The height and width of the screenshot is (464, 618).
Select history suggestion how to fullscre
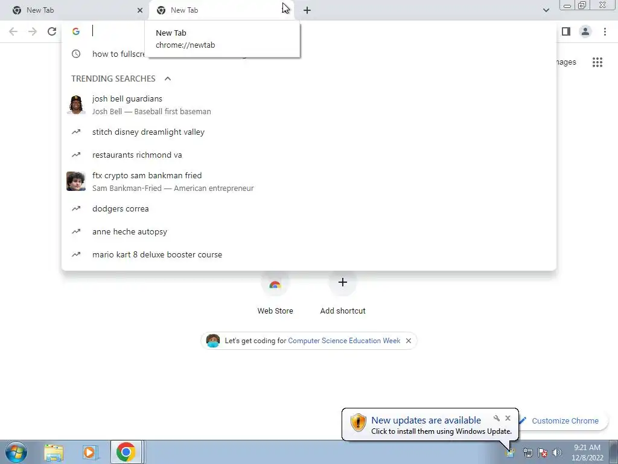(308, 54)
